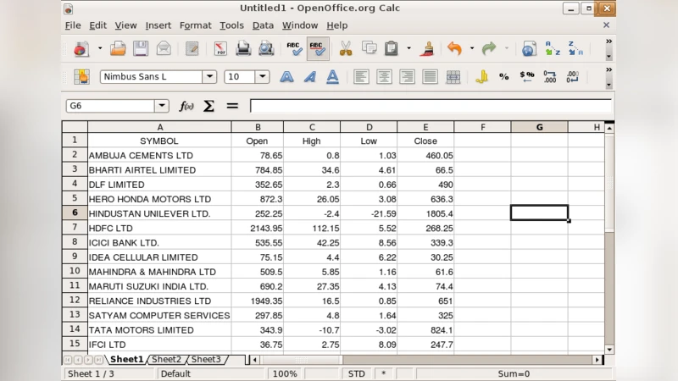
Task: Open the font size dropdown
Action: 262,77
